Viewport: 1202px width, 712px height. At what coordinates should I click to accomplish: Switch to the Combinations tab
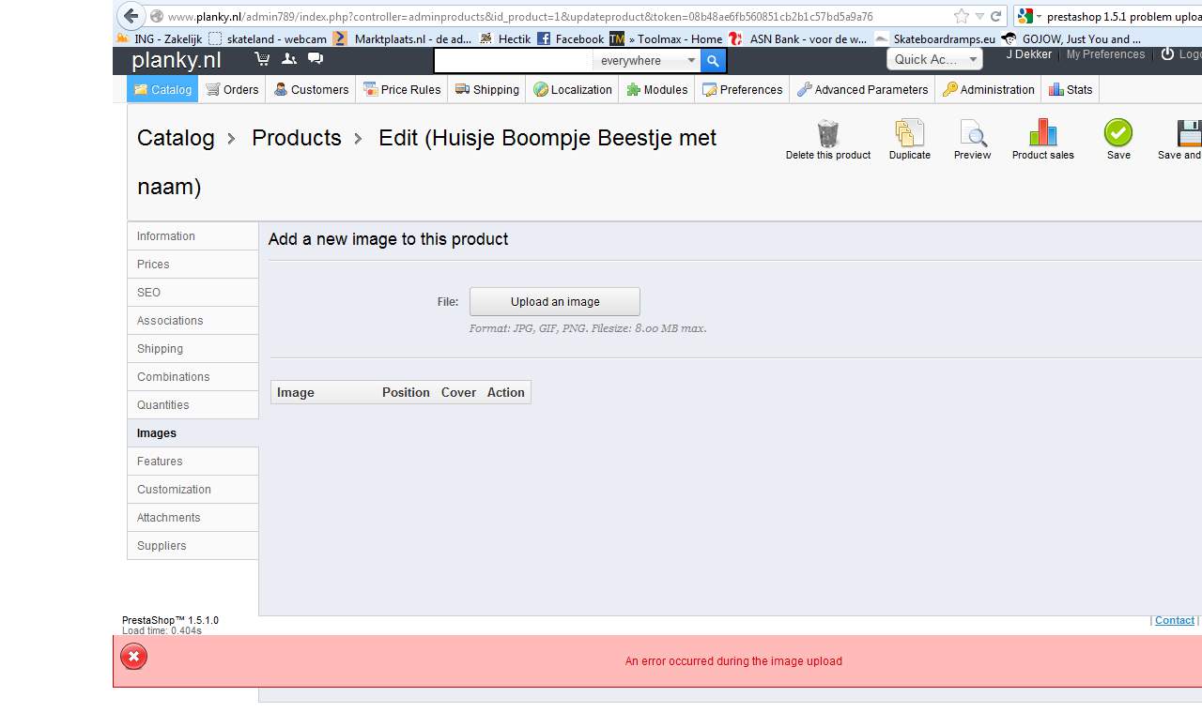click(174, 377)
